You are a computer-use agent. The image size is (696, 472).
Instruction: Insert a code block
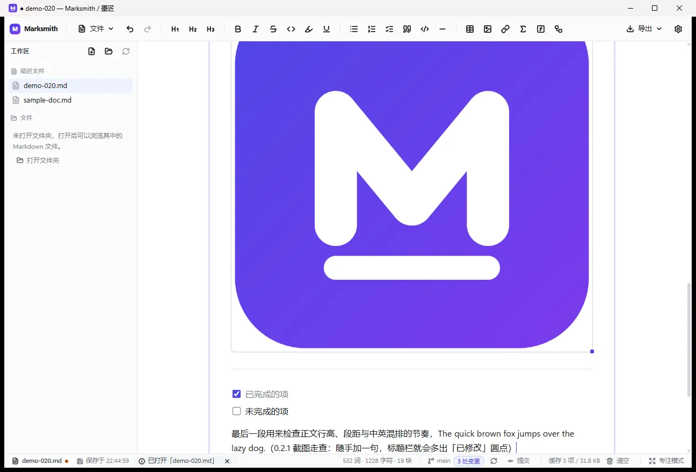pos(425,29)
